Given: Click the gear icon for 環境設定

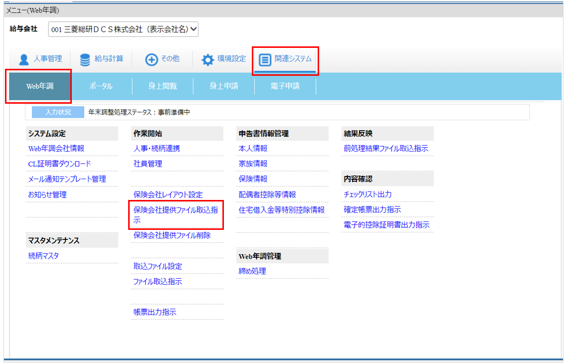Looking at the screenshot, I should (x=207, y=60).
